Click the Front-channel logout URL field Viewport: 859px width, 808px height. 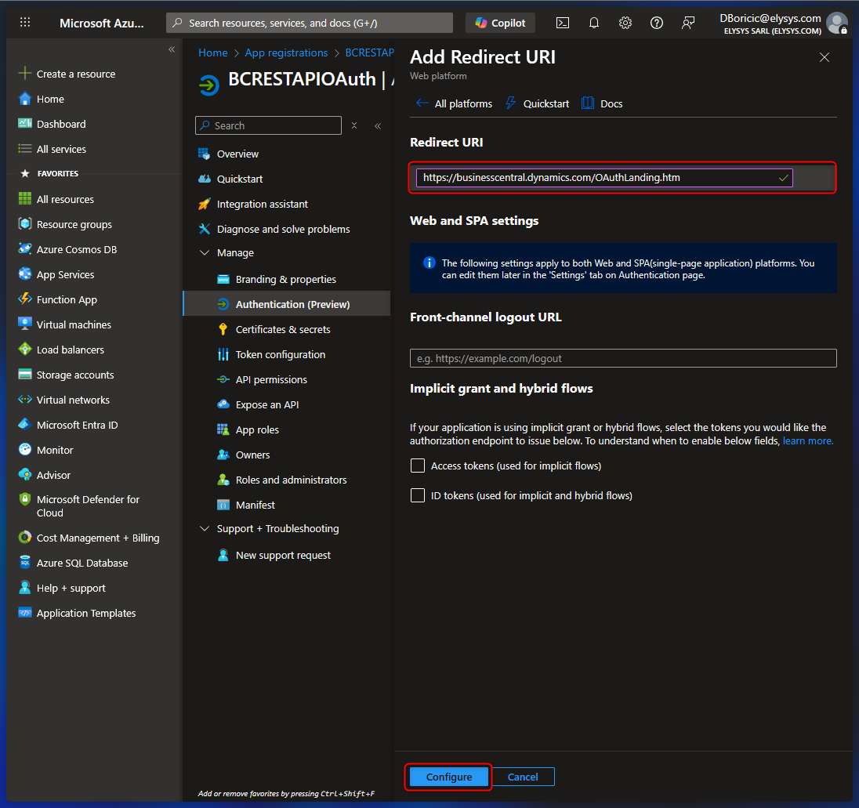pyautogui.click(x=623, y=358)
